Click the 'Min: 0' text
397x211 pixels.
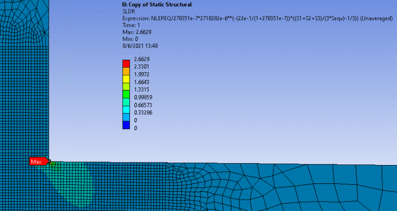pos(130,39)
